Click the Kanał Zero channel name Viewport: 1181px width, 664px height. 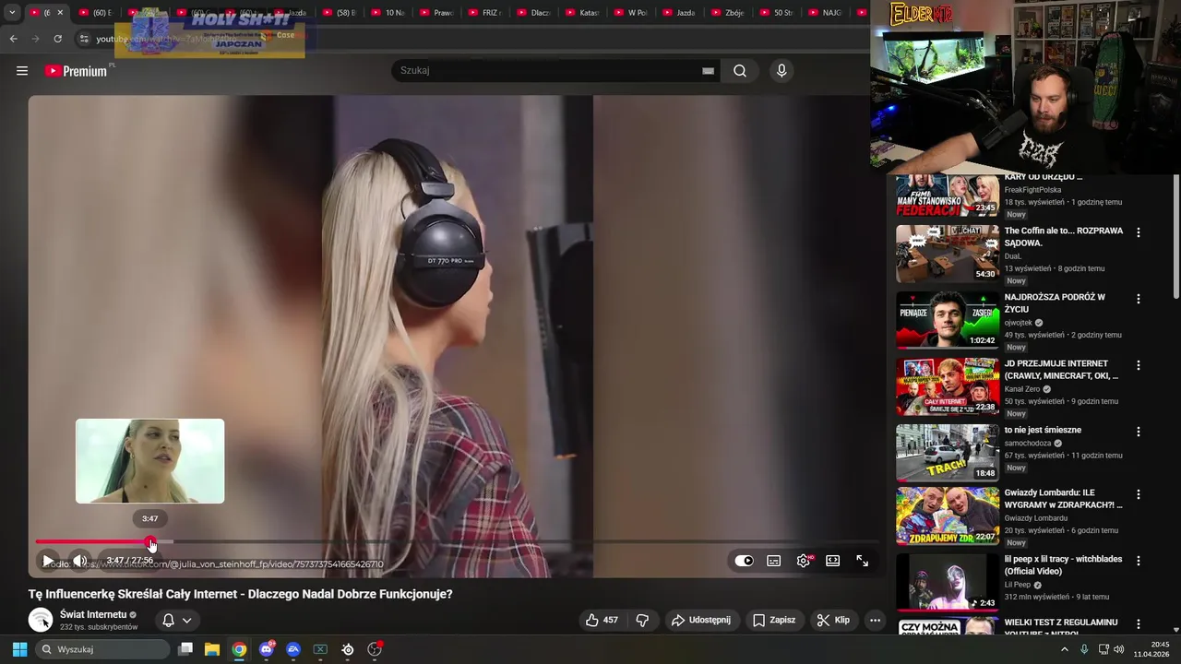(x=1023, y=389)
